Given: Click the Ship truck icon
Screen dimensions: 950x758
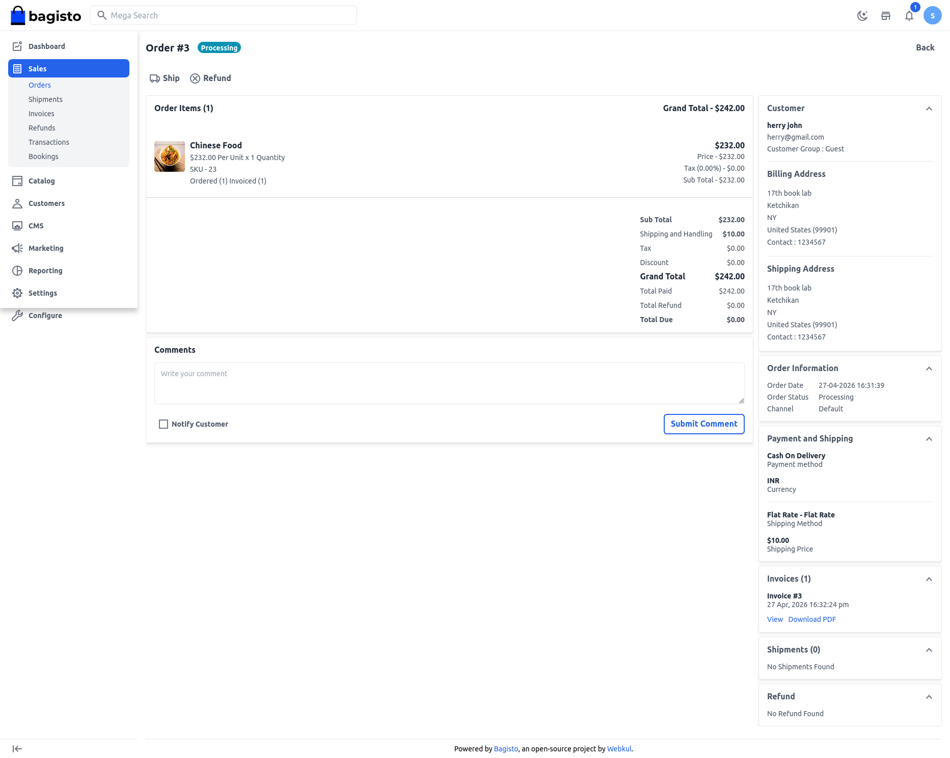Looking at the screenshot, I should coord(155,79).
